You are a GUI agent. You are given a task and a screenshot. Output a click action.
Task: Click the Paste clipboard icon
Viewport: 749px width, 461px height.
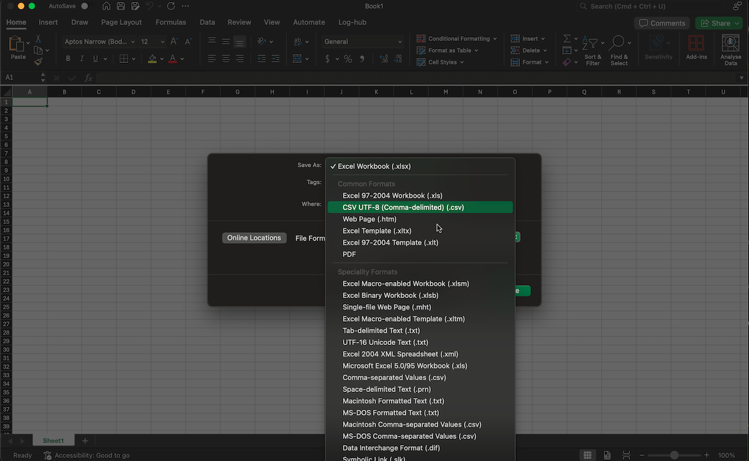(17, 44)
